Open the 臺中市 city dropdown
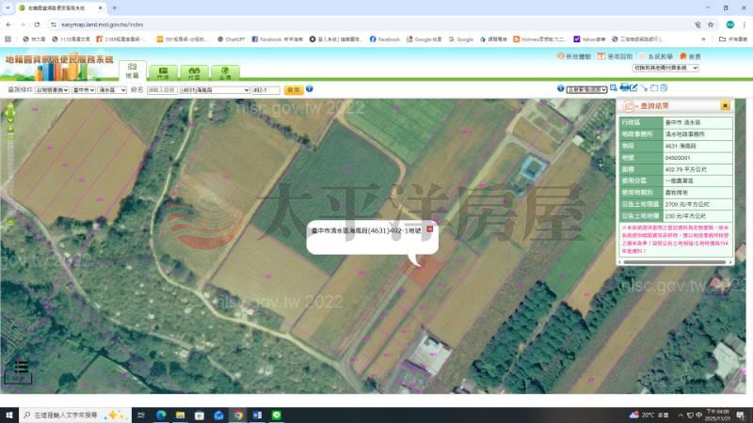The image size is (753, 423). (x=83, y=90)
